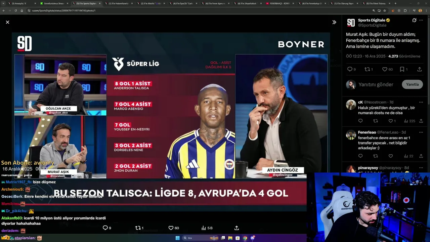This screenshot has height=242, width=430.
Task: Open Sports Digitale avatar in sidebar
Action: [x=351, y=23]
